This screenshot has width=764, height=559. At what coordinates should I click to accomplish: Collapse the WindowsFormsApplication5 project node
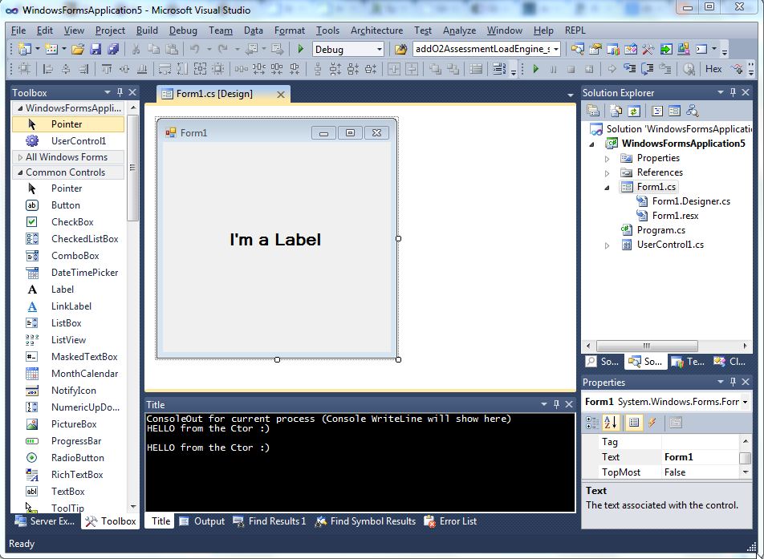point(592,144)
